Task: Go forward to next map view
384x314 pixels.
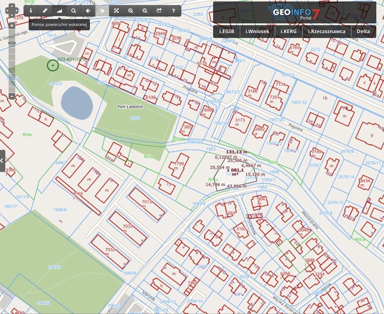Action: pyautogui.click(x=102, y=11)
